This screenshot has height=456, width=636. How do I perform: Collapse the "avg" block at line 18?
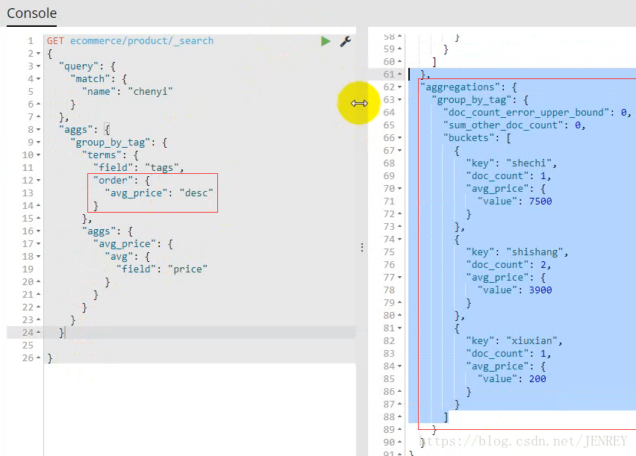(x=39, y=257)
